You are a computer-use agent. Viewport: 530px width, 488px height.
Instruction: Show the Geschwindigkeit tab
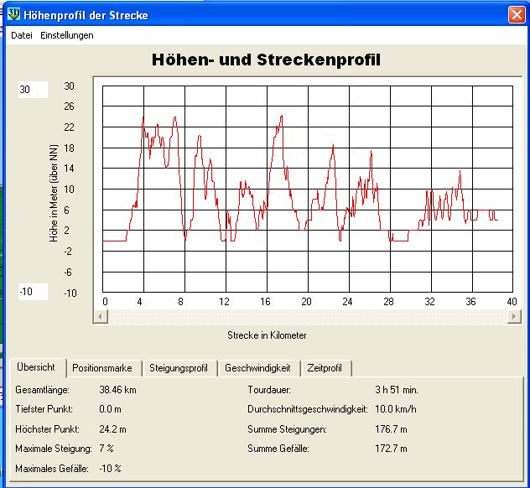point(257,368)
